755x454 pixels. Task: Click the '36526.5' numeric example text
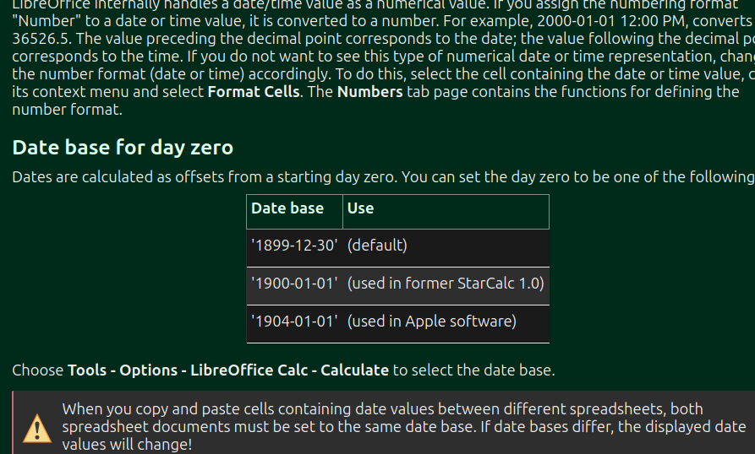(41, 39)
